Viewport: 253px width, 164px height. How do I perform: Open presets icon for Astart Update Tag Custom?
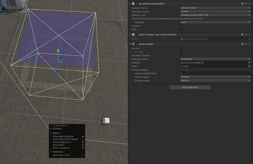click(x=246, y=34)
